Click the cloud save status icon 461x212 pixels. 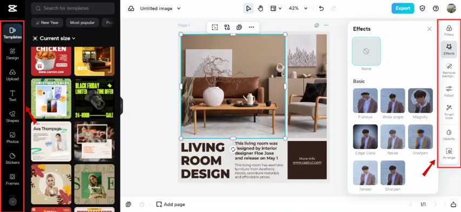(131, 9)
